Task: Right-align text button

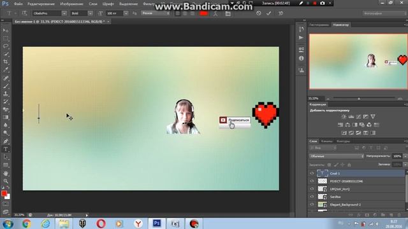Action: [193, 13]
